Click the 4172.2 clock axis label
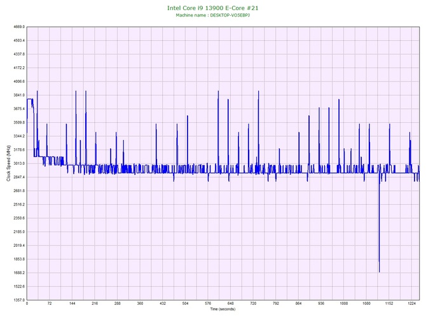This screenshot has height=320, width=426. (x=19, y=67)
